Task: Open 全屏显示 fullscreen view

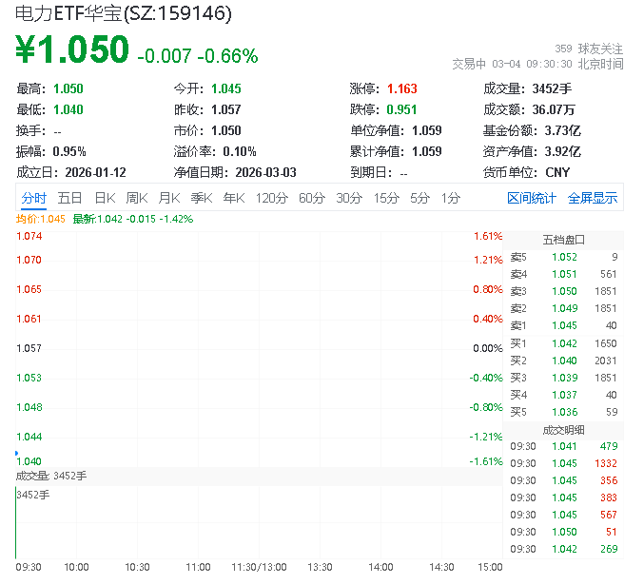Action: pos(593,198)
